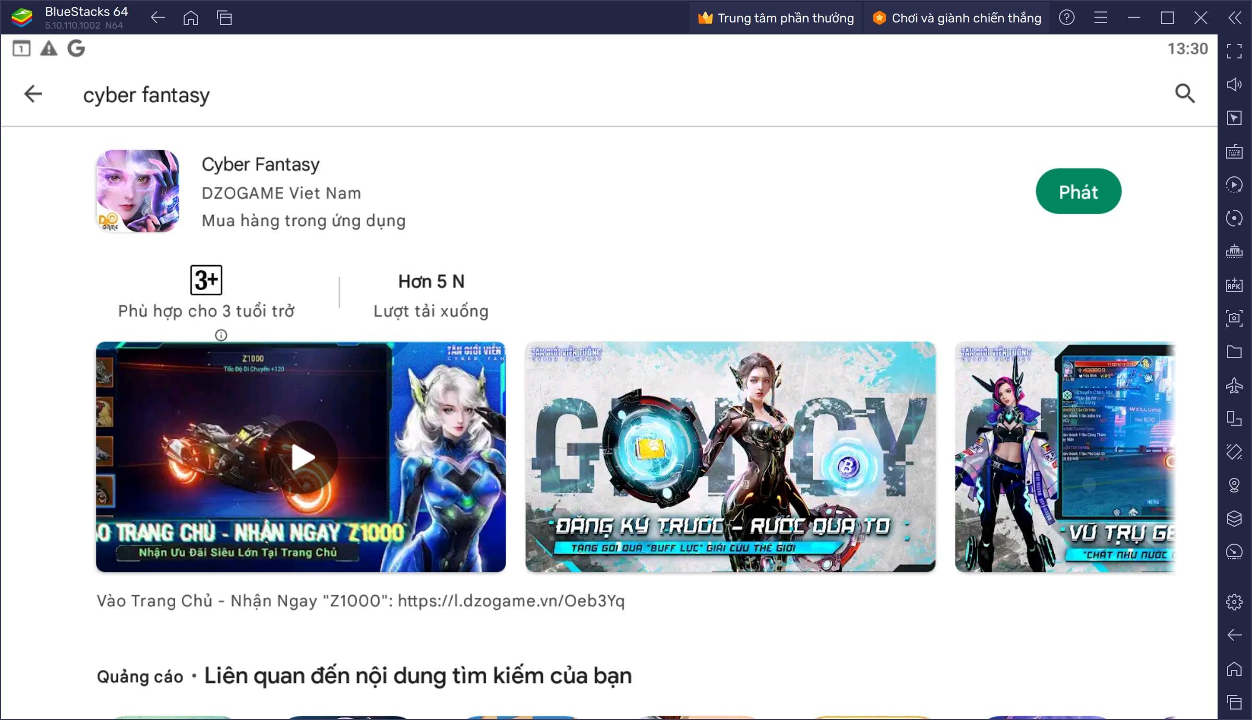Open the 'Đăng ký trước' screenshot
The image size is (1252, 720).
point(730,457)
